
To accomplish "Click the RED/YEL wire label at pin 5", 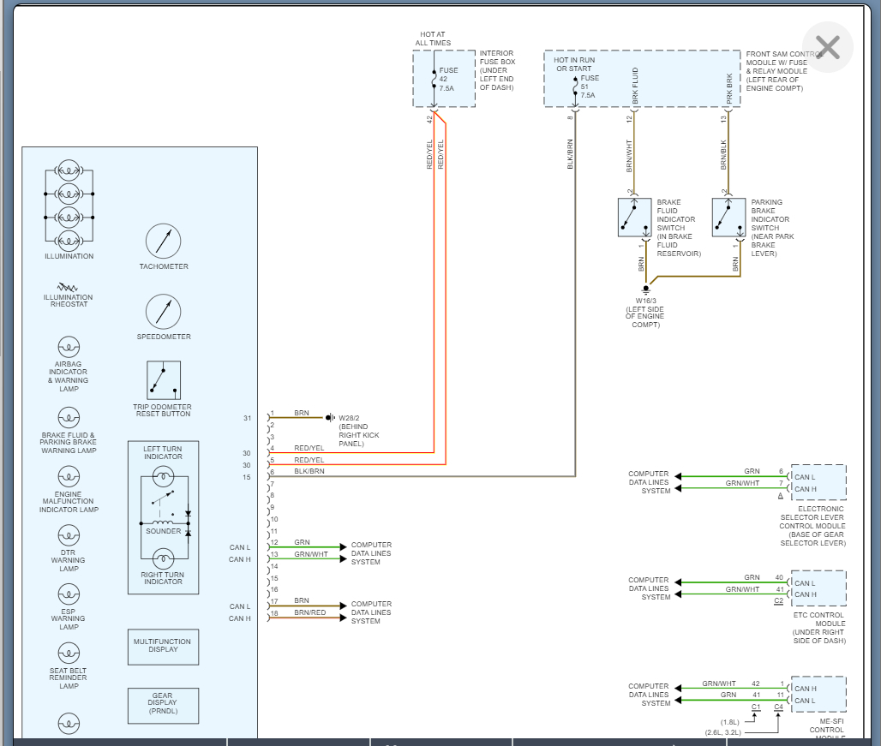I will [x=309, y=460].
